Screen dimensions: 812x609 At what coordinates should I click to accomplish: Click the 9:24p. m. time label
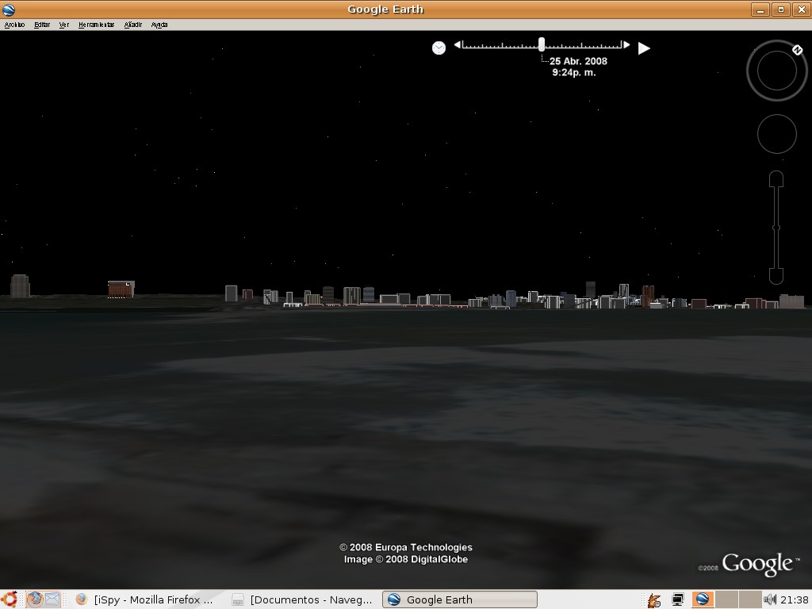tap(574, 72)
